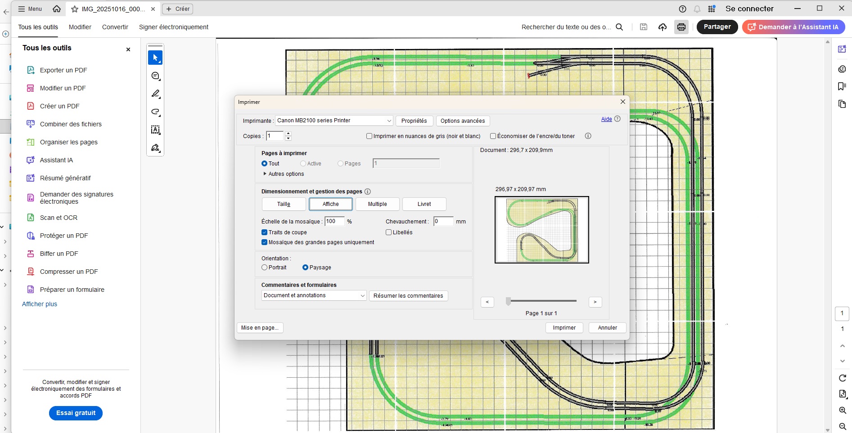Select the Portrait orientation radio button

click(x=265, y=268)
